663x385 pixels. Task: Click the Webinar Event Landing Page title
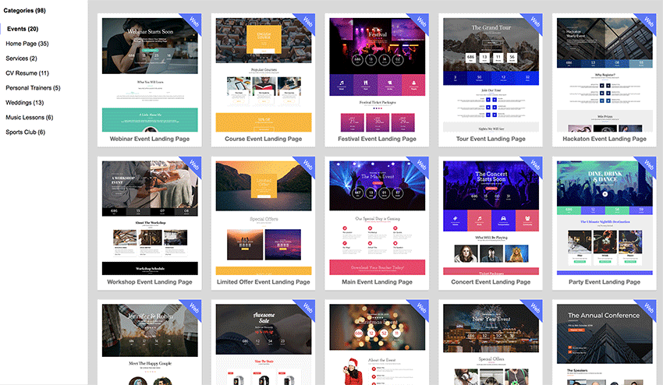(x=150, y=139)
